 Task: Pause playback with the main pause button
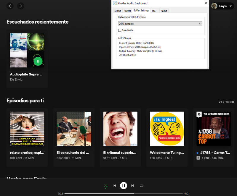pos(124,186)
